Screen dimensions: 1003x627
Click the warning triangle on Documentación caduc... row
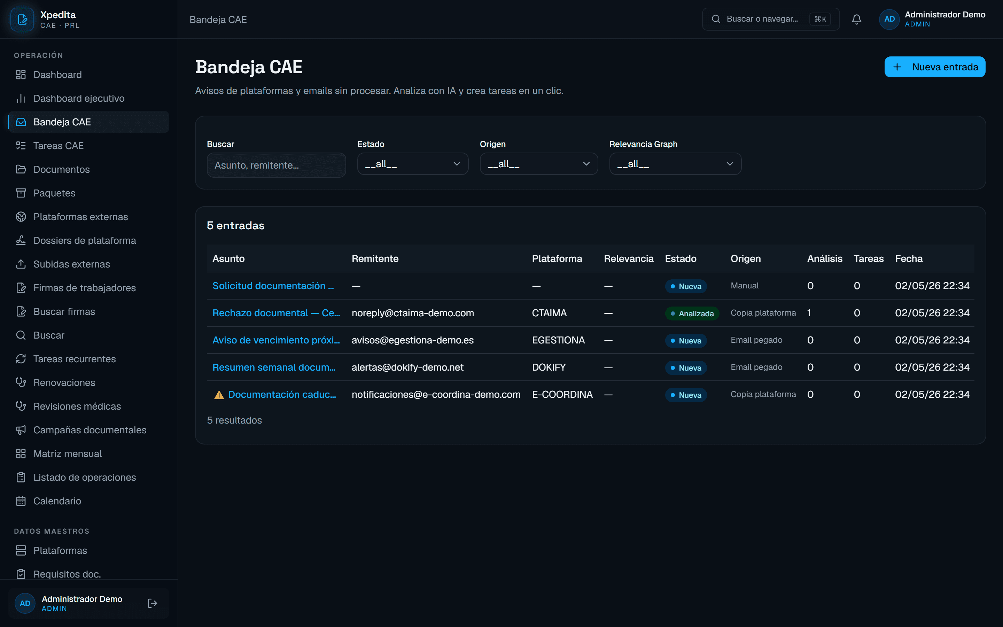[219, 395]
